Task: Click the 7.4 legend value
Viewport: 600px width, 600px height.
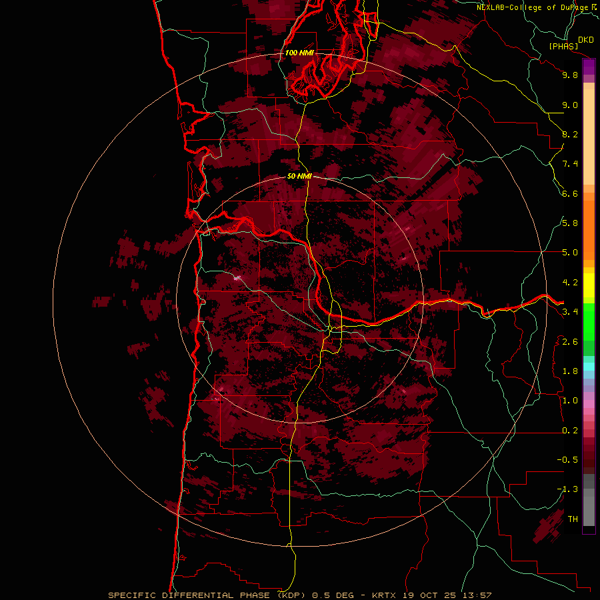Action: [570, 164]
